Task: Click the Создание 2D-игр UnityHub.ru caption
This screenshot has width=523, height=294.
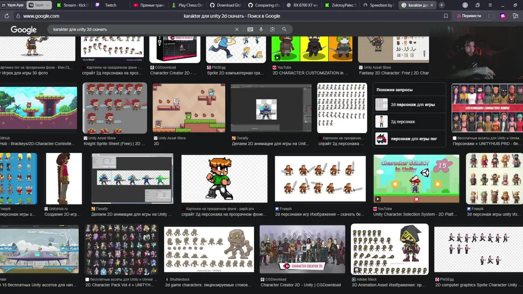Action: click(x=63, y=214)
